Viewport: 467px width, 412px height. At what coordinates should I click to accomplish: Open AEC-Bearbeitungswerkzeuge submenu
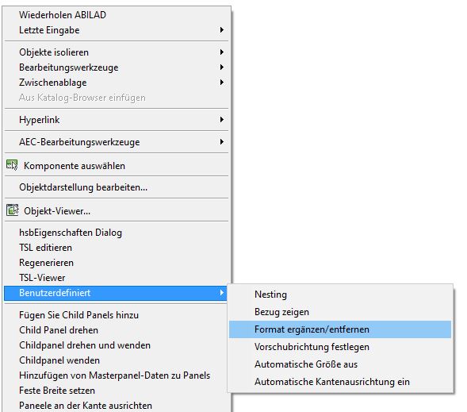tap(116, 142)
